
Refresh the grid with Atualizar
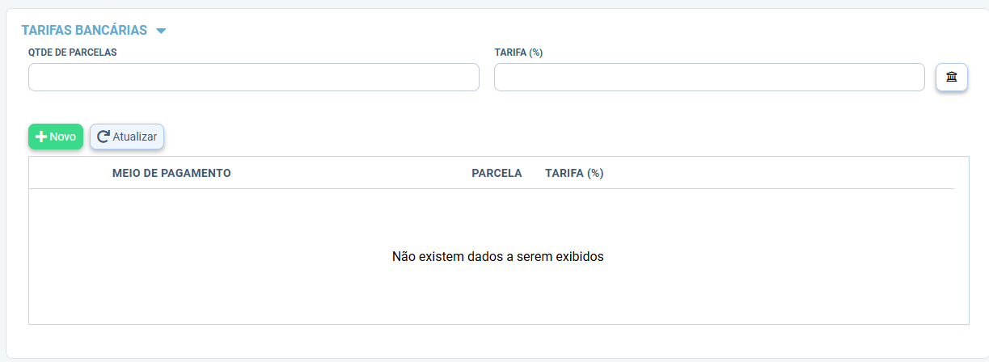[x=127, y=137]
